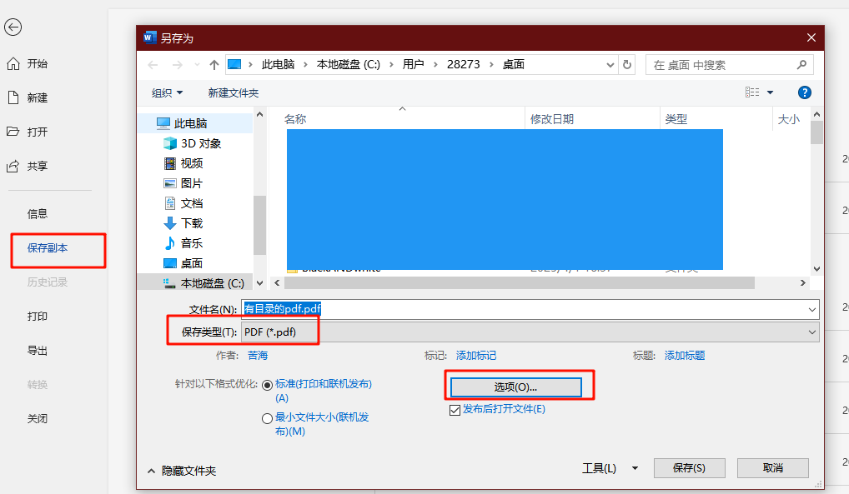Open help with the question mark icon
849x494 pixels.
(x=805, y=92)
